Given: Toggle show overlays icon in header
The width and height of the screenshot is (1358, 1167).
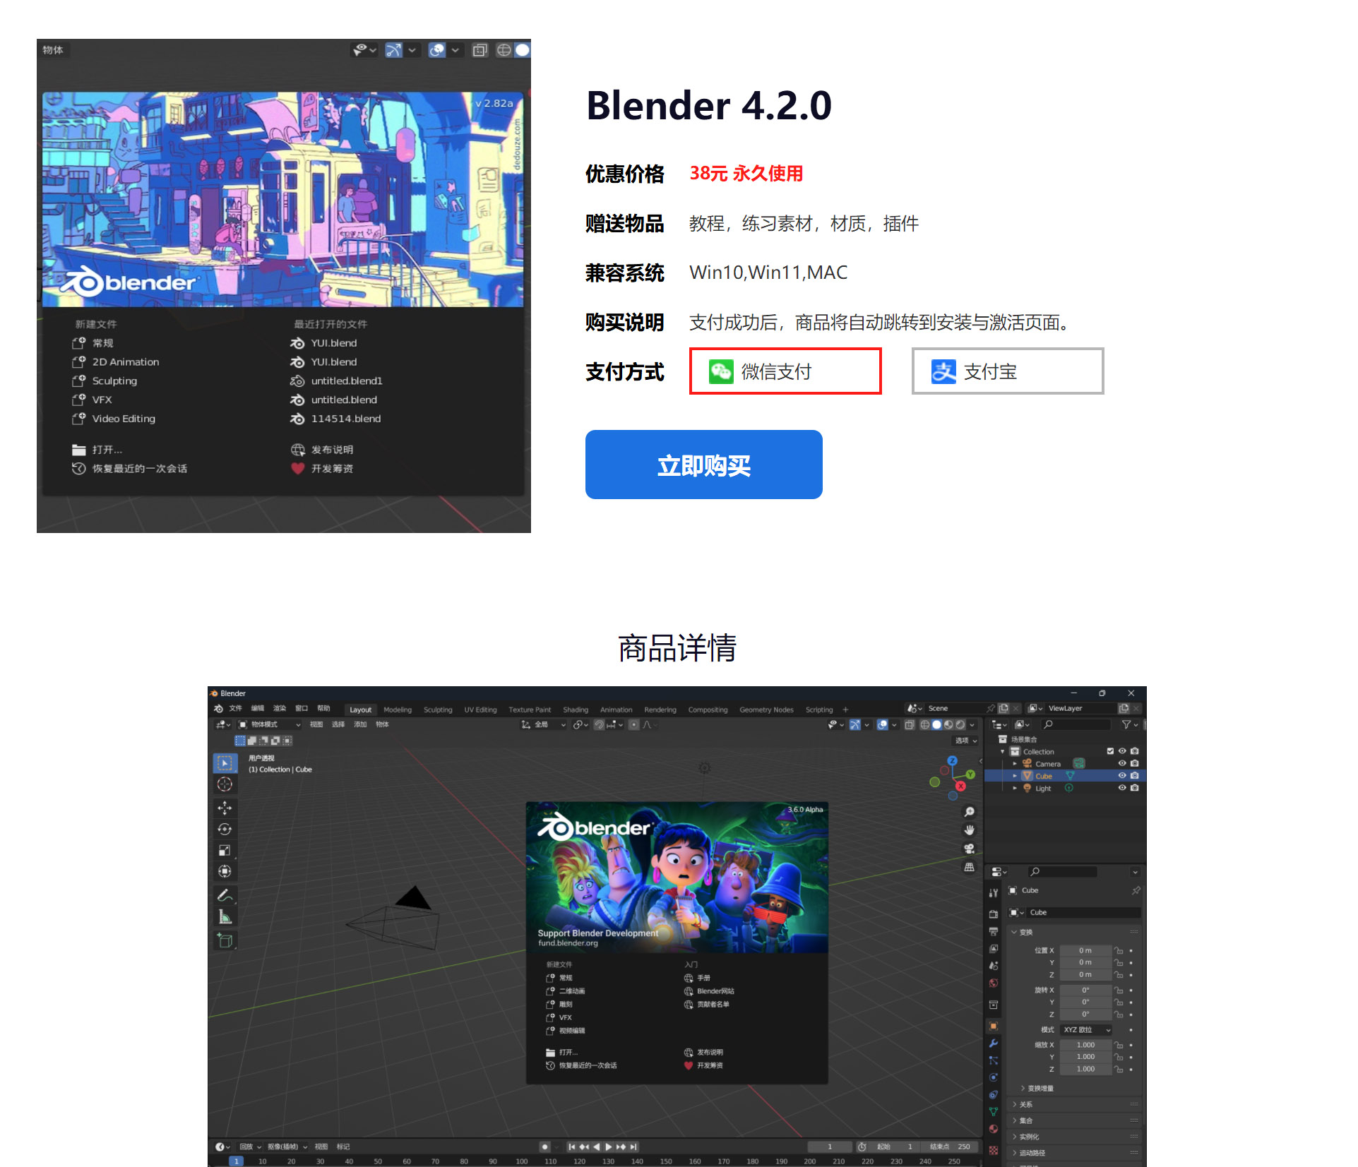Looking at the screenshot, I should pos(883,724).
